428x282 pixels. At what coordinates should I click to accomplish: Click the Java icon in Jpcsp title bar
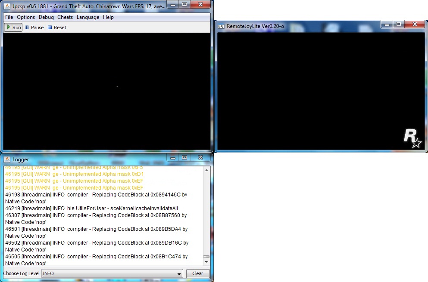click(7, 6)
